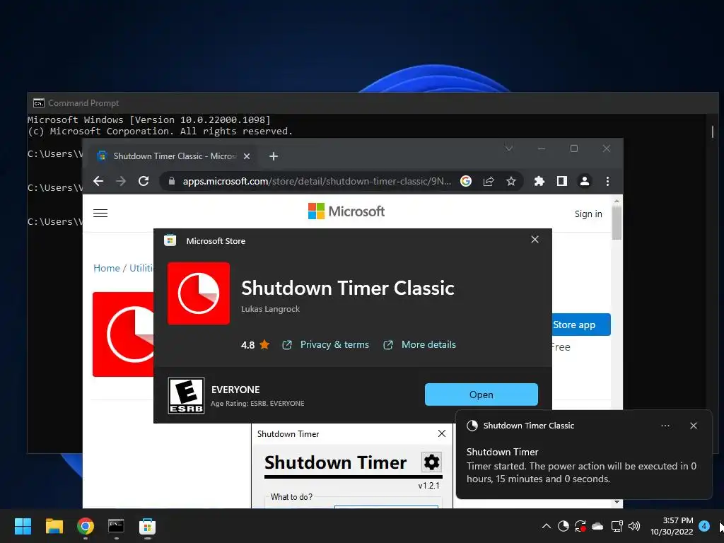724x543 pixels.
Task: Click Shutdown Timer tray icon
Action: tap(564, 526)
